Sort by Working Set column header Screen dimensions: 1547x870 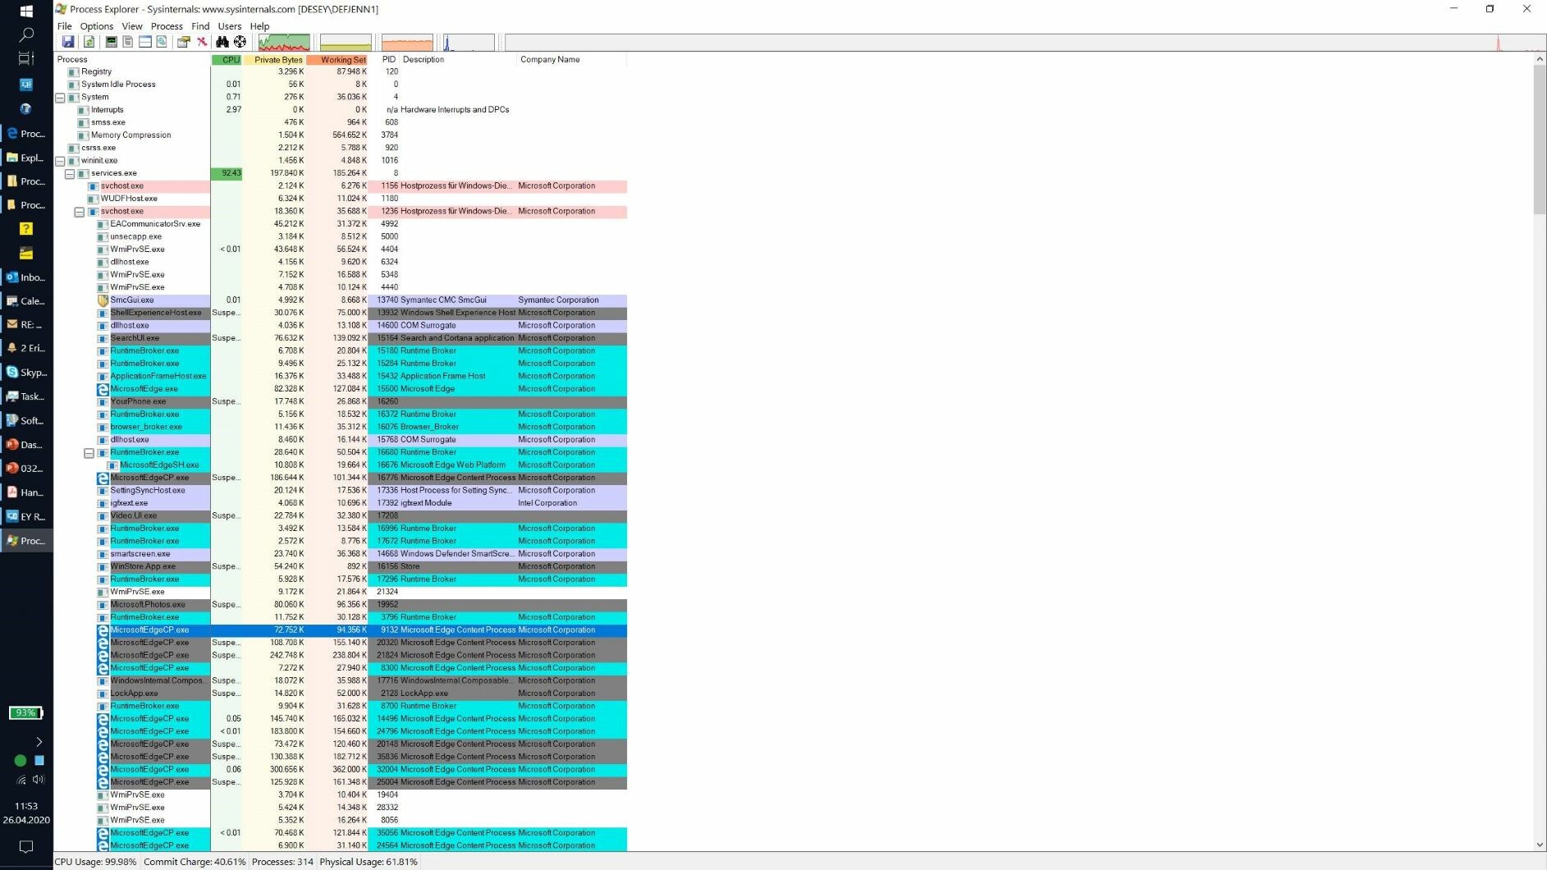coord(336,60)
